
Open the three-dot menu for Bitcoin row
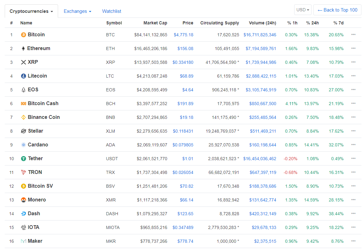[x=353, y=35]
